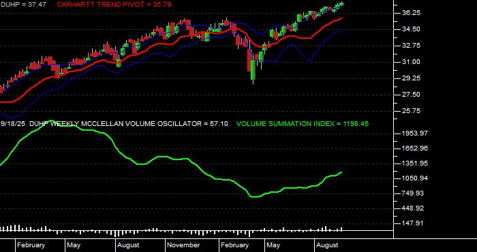Click the 1652.96 summation axis value

click(x=415, y=148)
